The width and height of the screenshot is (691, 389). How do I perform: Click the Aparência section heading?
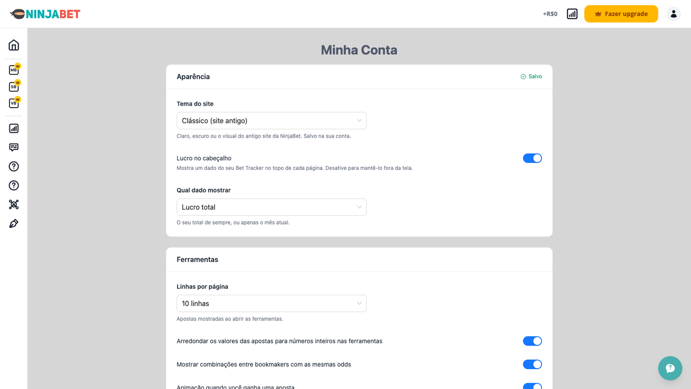(x=193, y=77)
